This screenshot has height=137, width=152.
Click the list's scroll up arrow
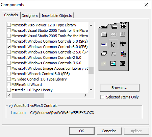tap(91, 25)
